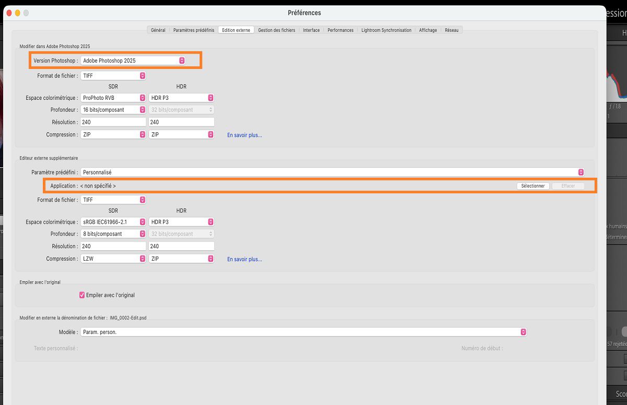This screenshot has height=405, width=627.
Task: Open the 8 bits/composant depth dropdown
Action: 113,234
